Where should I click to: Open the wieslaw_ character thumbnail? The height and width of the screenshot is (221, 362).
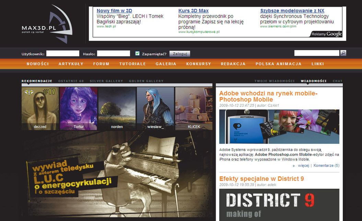pos(155,108)
